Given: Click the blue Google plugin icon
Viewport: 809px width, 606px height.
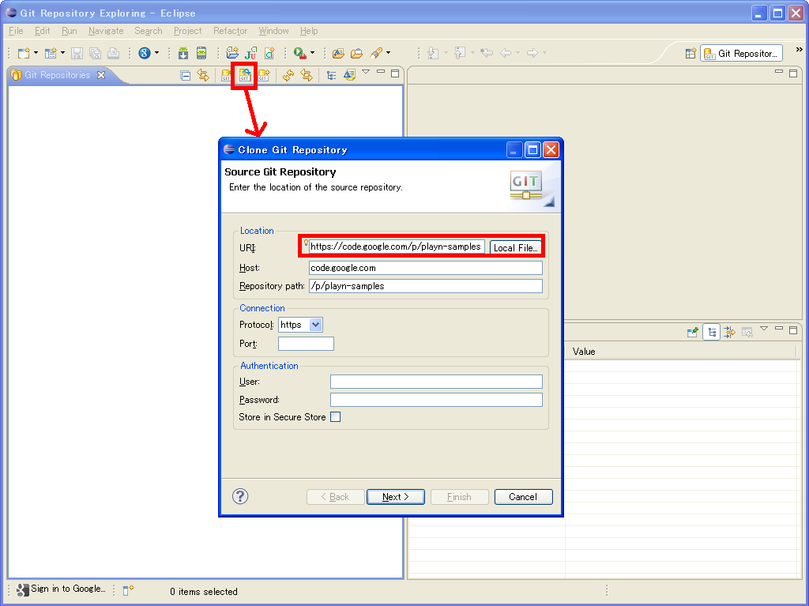Looking at the screenshot, I should click(145, 53).
